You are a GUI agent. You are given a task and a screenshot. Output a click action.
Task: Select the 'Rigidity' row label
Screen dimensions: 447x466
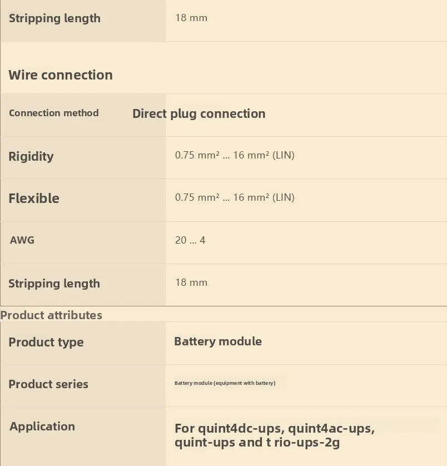coord(31,156)
